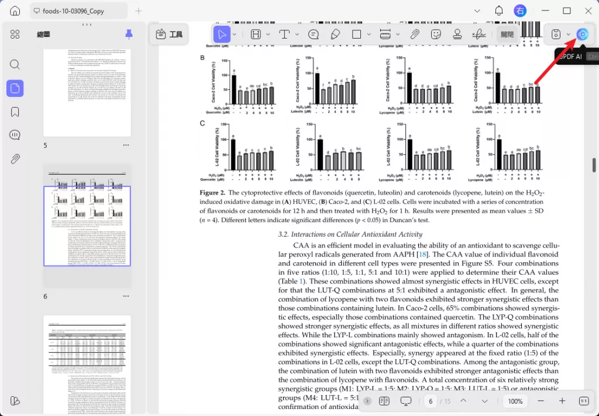Image resolution: width=599 pixels, height=416 pixels.
Task: Click the vertical document scrollbar thumb
Action: tap(594, 165)
